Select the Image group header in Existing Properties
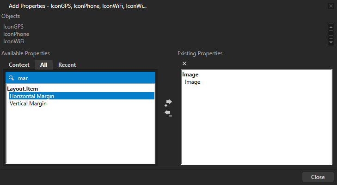This screenshot has height=185, width=337. (x=191, y=75)
